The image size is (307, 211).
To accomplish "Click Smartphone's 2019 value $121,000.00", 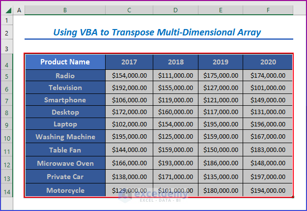I will 221,100.
